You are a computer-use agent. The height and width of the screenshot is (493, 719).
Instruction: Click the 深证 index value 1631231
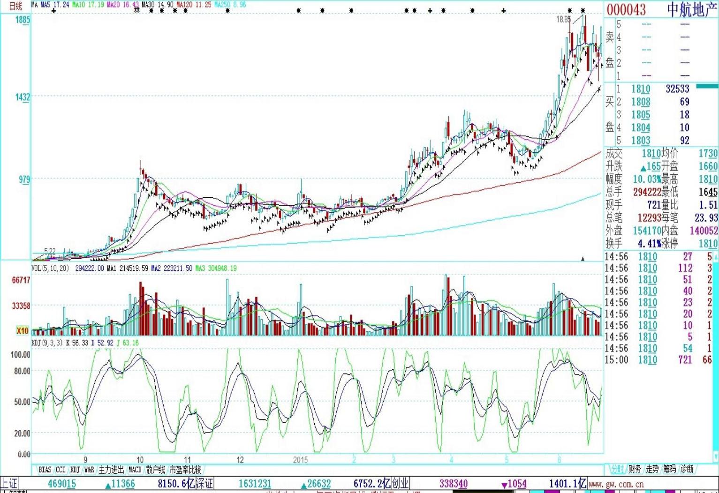coord(255,484)
